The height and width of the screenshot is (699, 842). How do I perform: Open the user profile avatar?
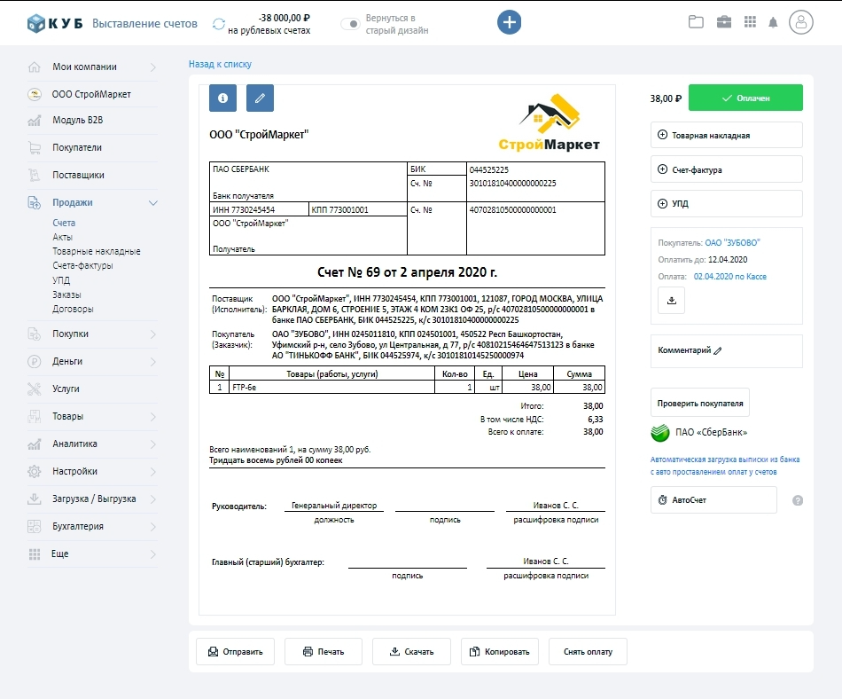coord(800,22)
